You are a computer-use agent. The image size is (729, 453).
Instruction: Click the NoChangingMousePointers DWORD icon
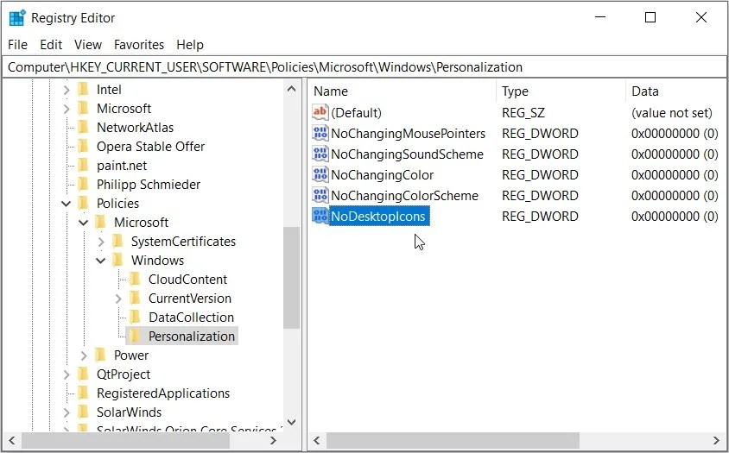tap(320, 134)
